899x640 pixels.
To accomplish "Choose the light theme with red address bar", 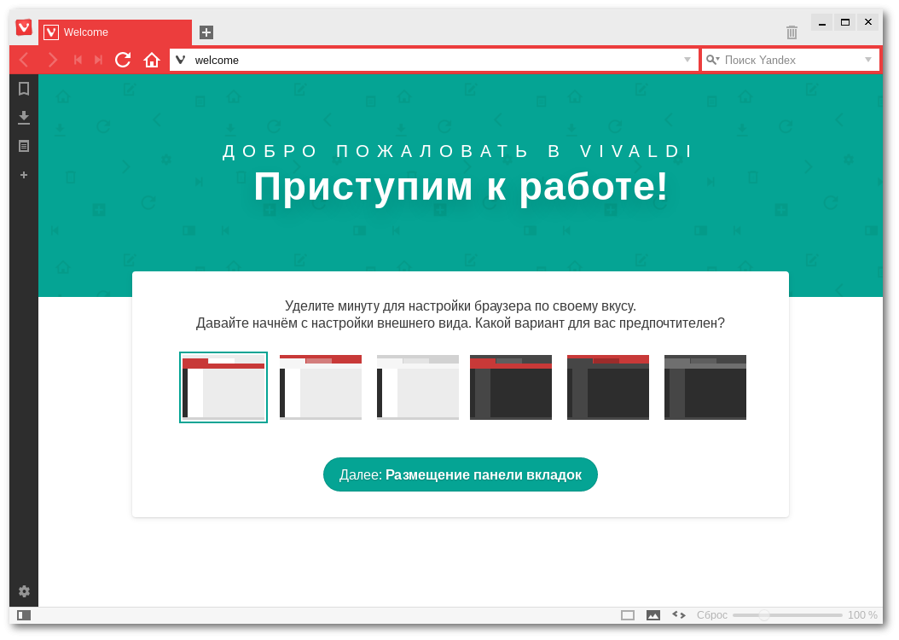I will pos(223,387).
